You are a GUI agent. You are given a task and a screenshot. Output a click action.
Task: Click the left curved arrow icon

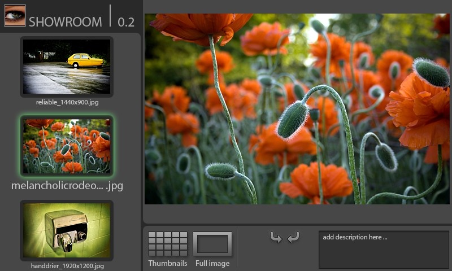[276, 238]
